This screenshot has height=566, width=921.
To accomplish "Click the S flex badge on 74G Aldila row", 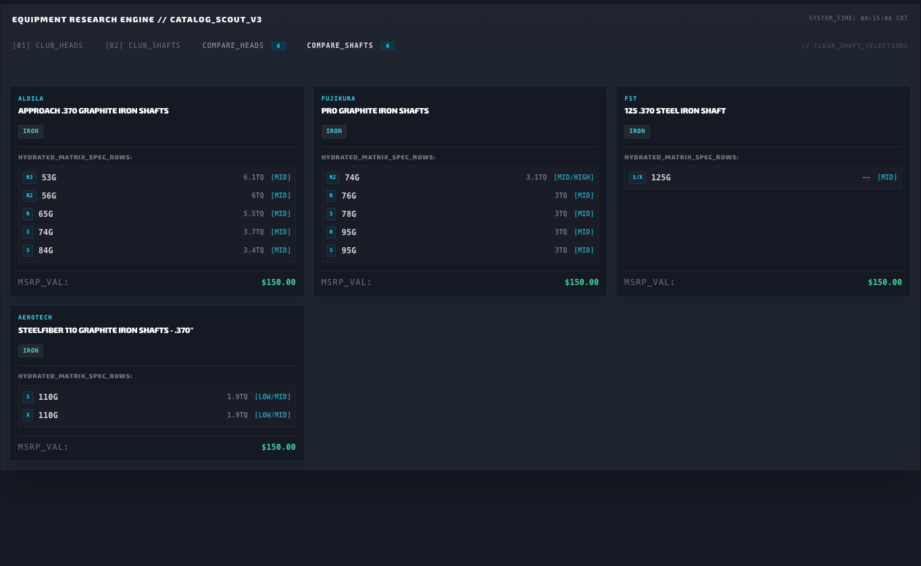I will (28, 232).
